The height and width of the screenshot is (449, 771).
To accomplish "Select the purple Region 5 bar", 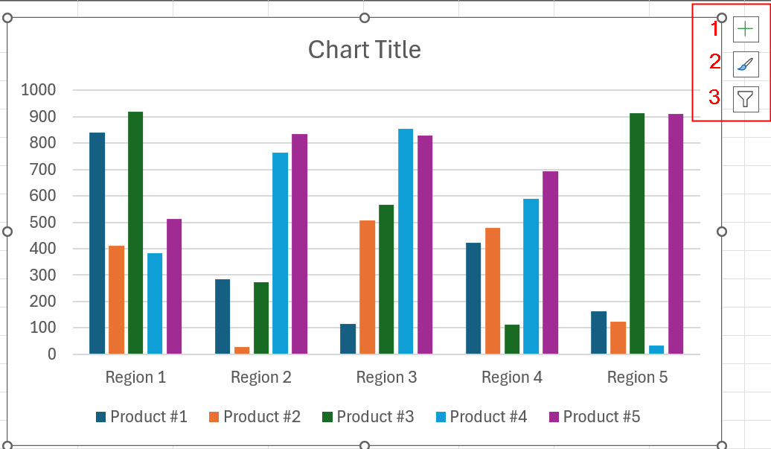I will coord(676,234).
